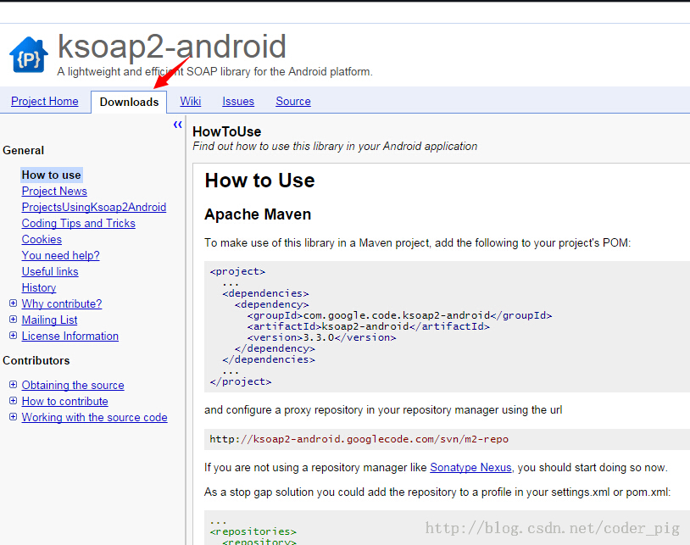690x545 pixels.
Task: Go to the Cookies wiki page
Action: coord(42,239)
